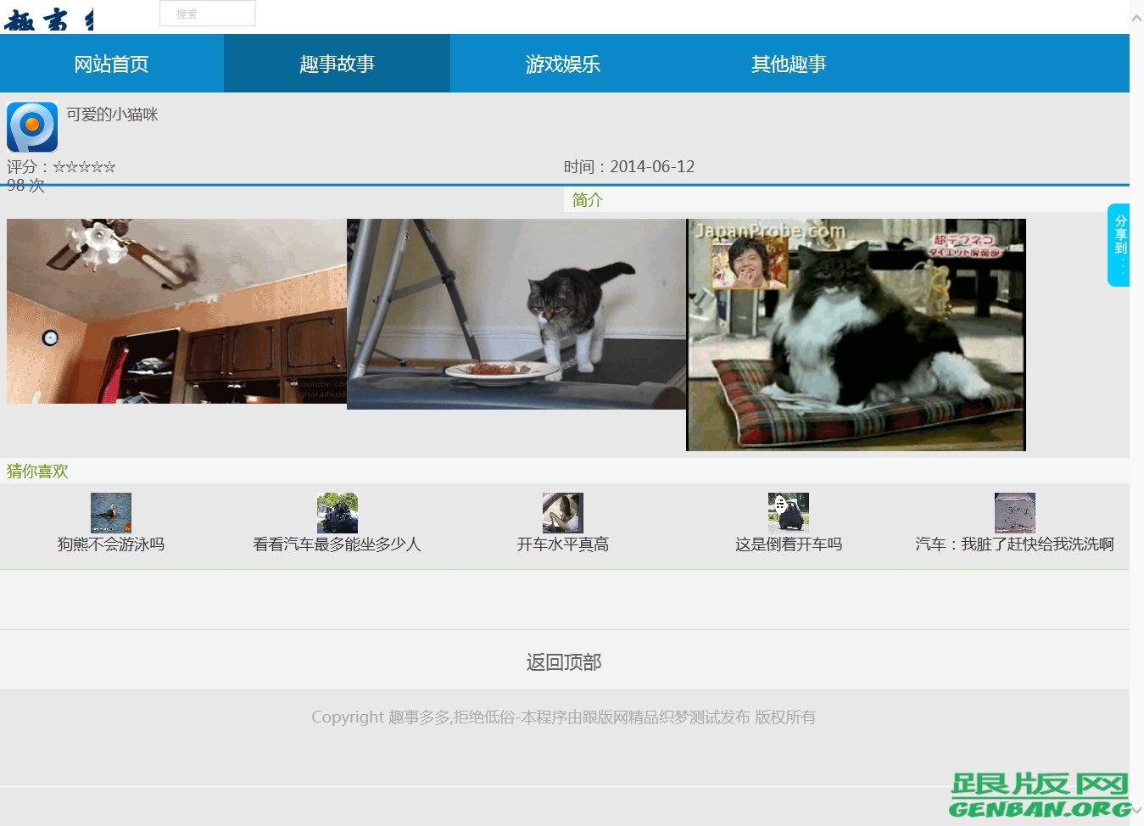1144x826 pixels.
Task: Click the 狗熊不会游泳吗 text link
Action: 111,544
